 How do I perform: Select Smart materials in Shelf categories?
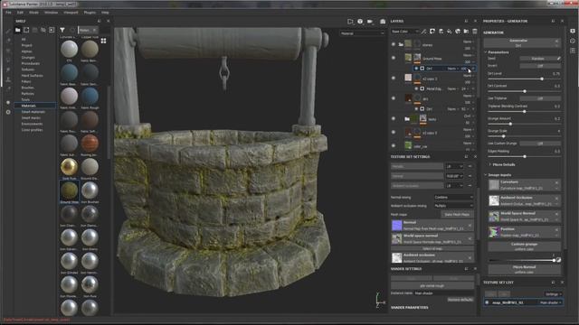33,112
